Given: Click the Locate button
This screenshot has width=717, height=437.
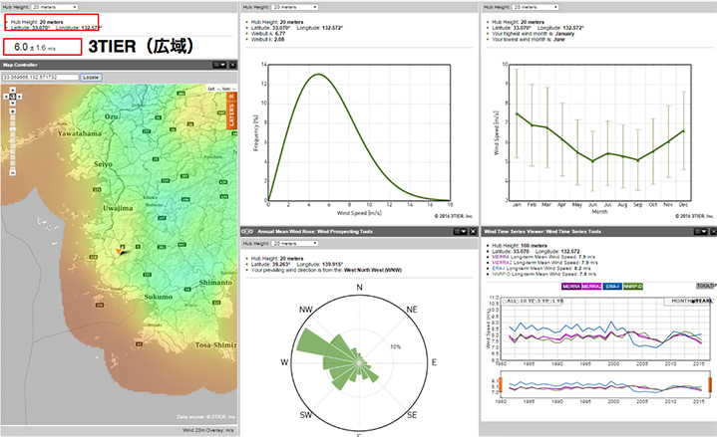Looking at the screenshot, I should click(x=91, y=78).
